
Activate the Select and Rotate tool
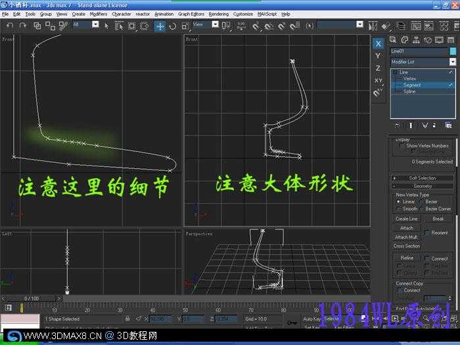[x=172, y=26]
